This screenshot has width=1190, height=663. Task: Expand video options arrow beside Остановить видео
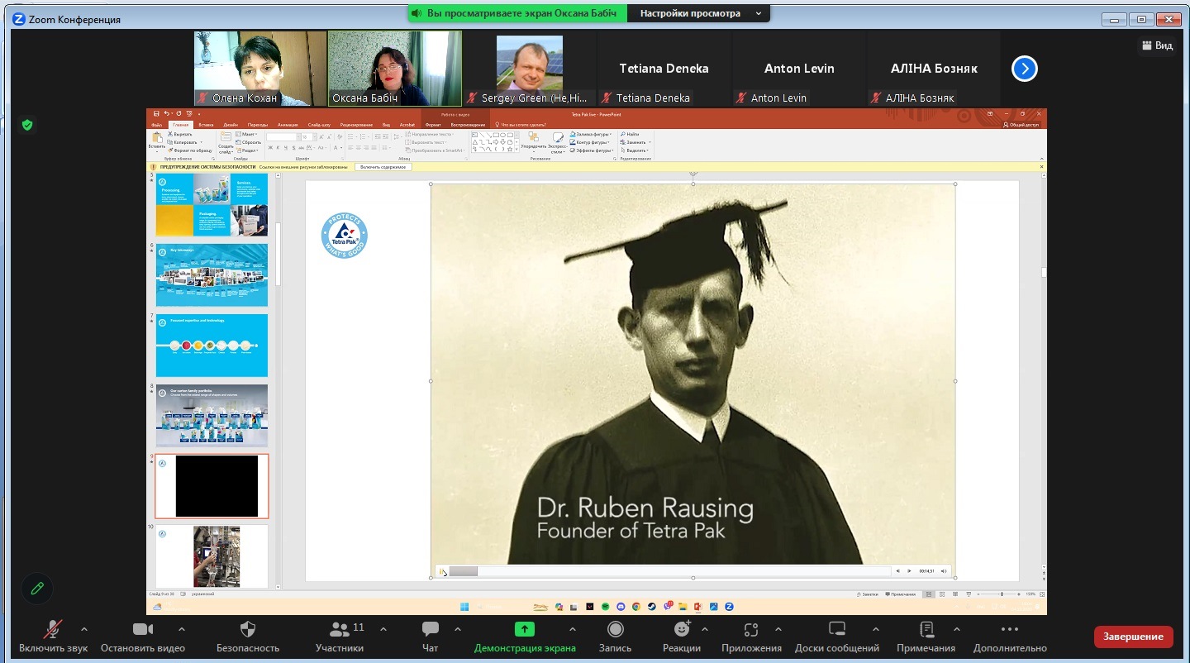(182, 629)
